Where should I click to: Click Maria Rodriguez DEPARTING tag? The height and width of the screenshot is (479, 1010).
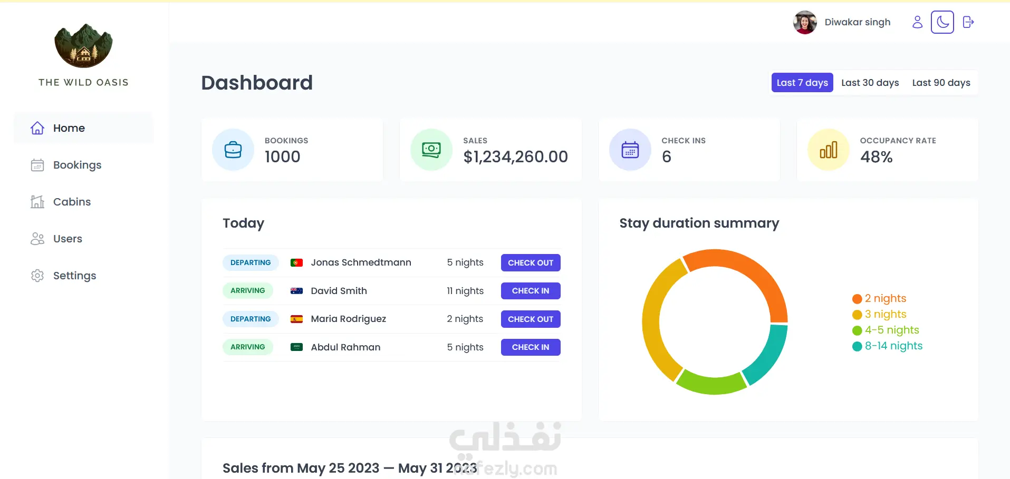[x=251, y=319]
